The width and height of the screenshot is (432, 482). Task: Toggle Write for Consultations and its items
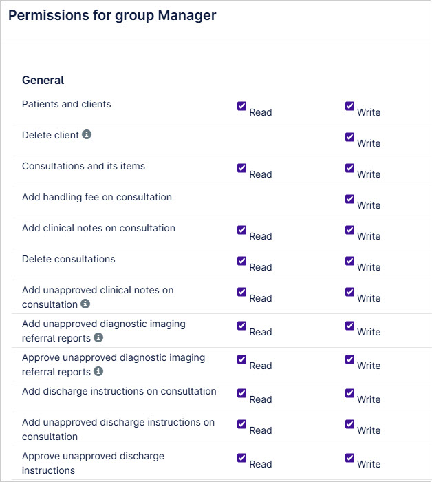click(x=349, y=168)
